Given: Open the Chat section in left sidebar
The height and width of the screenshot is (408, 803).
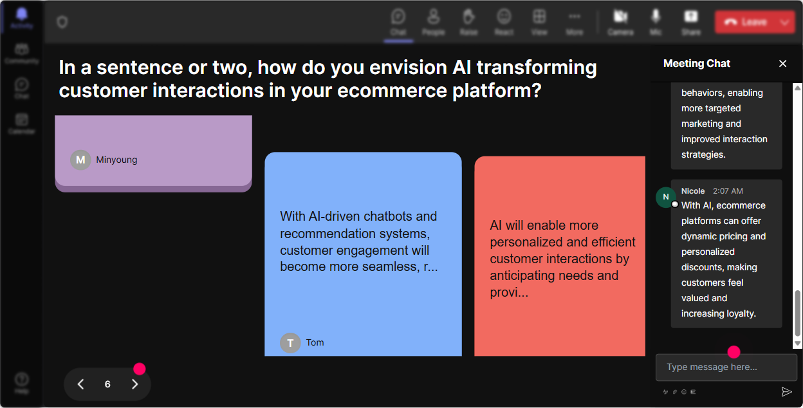Looking at the screenshot, I should pos(22,88).
